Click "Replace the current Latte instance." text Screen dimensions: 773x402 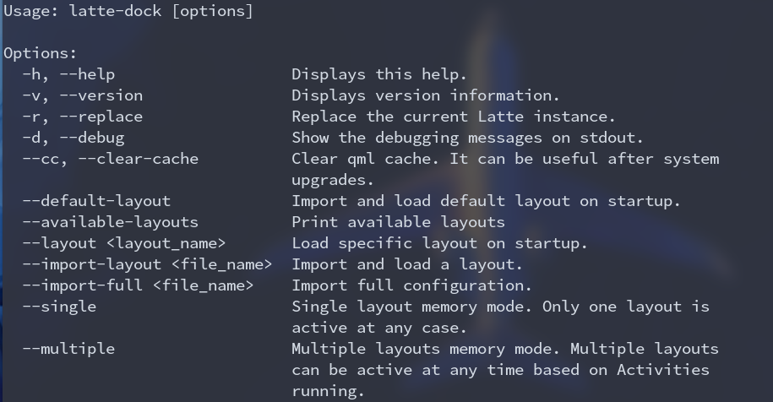coord(454,117)
